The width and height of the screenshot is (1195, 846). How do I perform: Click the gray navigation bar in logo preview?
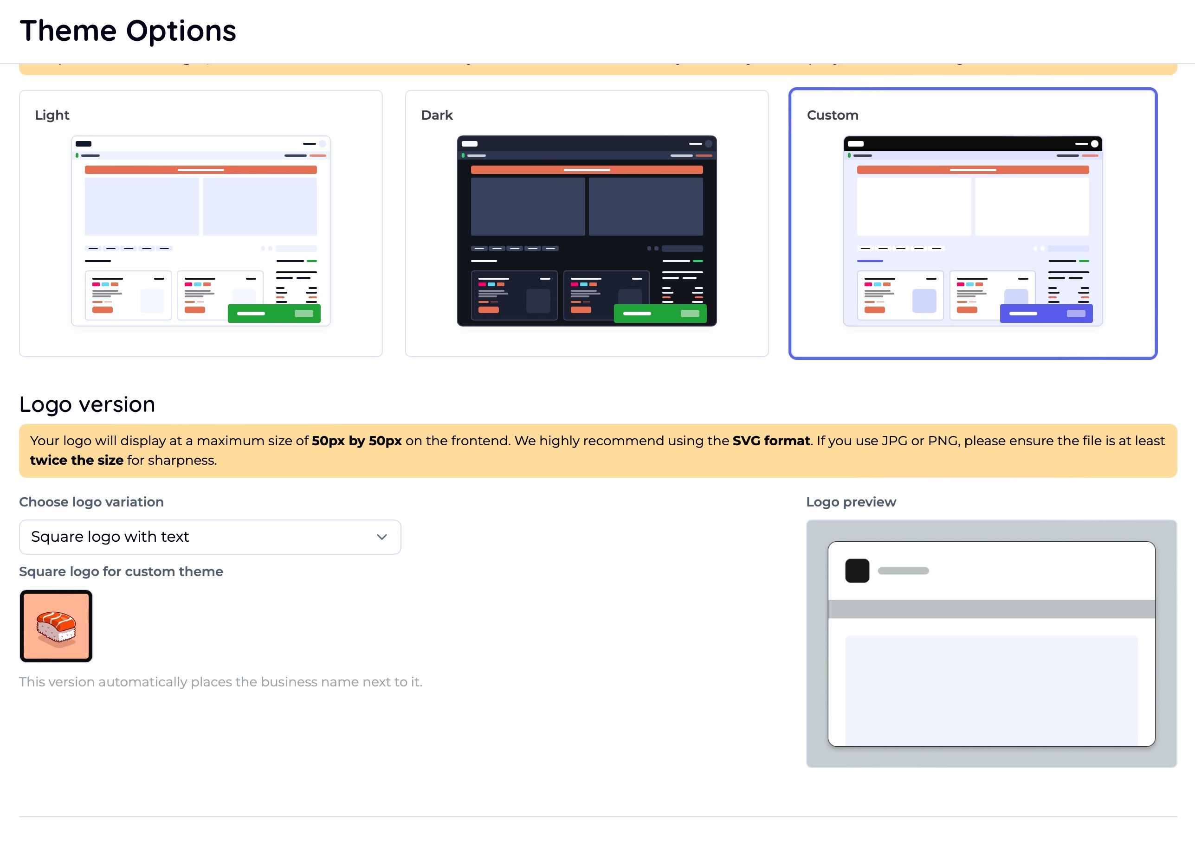[x=991, y=609]
